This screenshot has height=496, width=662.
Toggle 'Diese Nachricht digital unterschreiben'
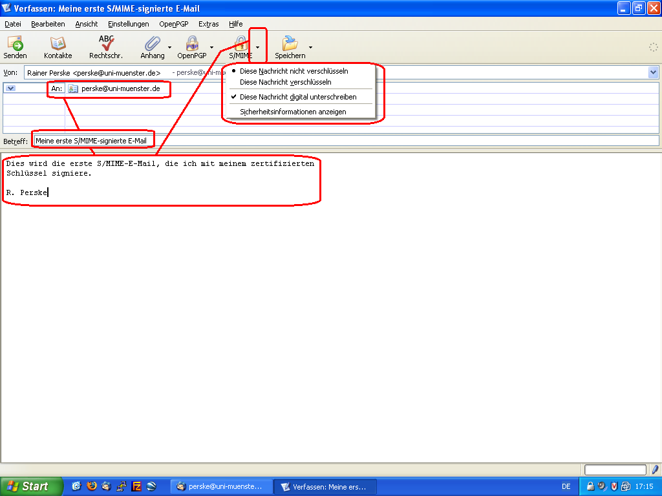[297, 97]
